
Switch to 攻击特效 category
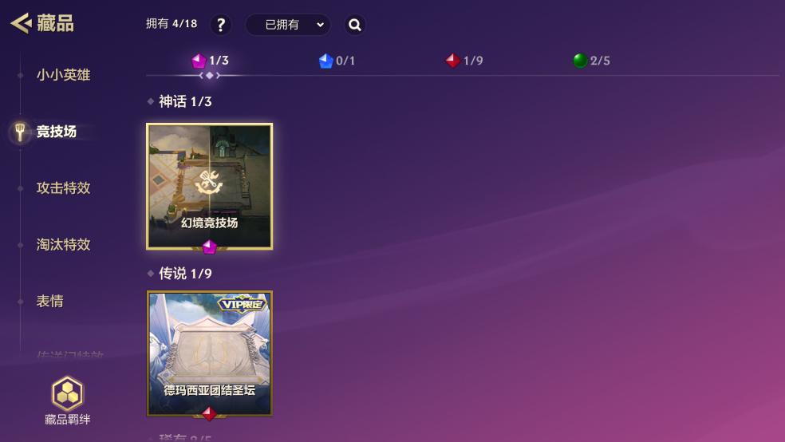coord(63,188)
